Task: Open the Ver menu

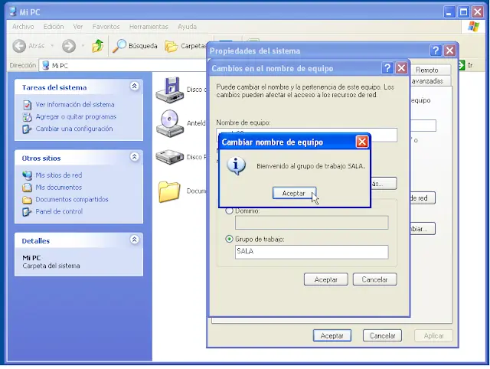Action: tap(78, 27)
